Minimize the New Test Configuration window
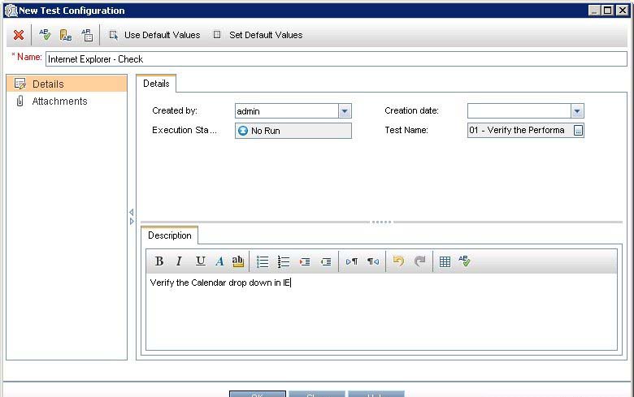 tap(594, 11)
